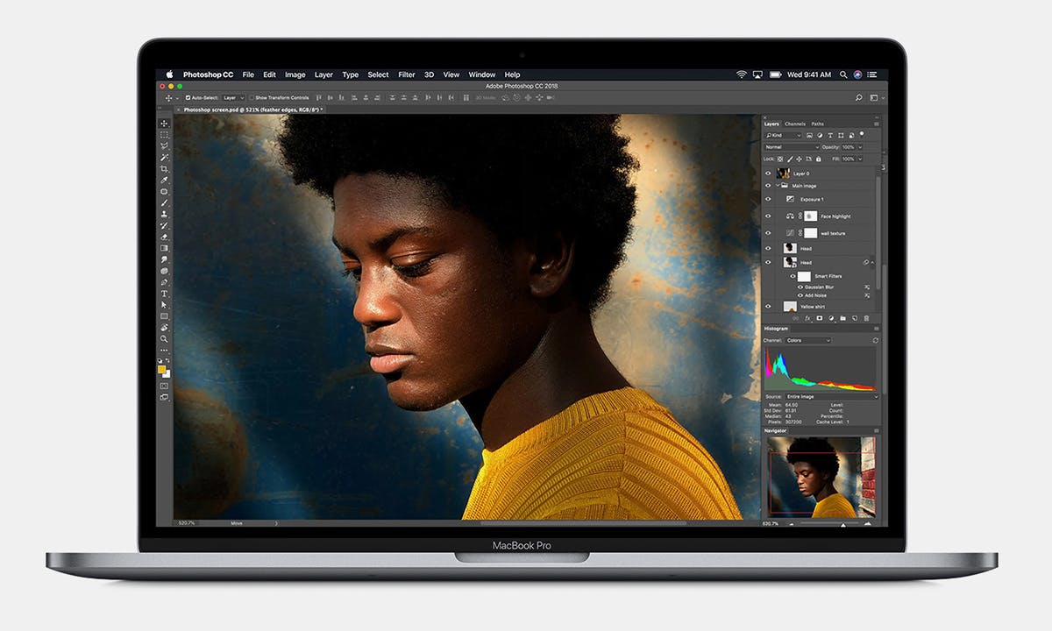This screenshot has width=1052, height=631.
Task: Open the Filter menu
Action: coord(407,74)
